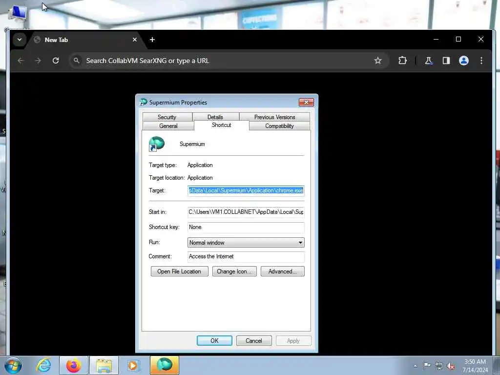Open Windows Explorer folder on taskbar
500x375 pixels.
click(x=104, y=365)
